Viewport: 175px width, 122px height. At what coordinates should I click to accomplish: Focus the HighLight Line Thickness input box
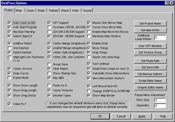point(9,58)
